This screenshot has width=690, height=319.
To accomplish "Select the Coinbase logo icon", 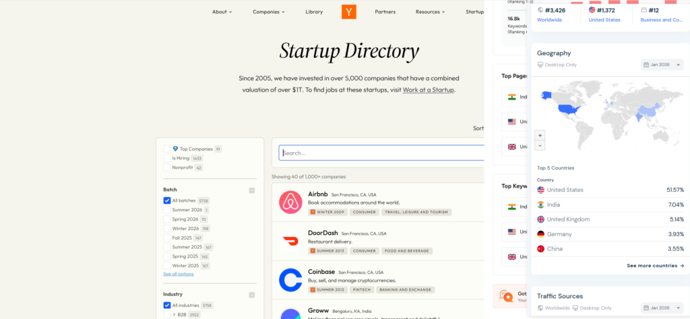I will [x=290, y=279].
